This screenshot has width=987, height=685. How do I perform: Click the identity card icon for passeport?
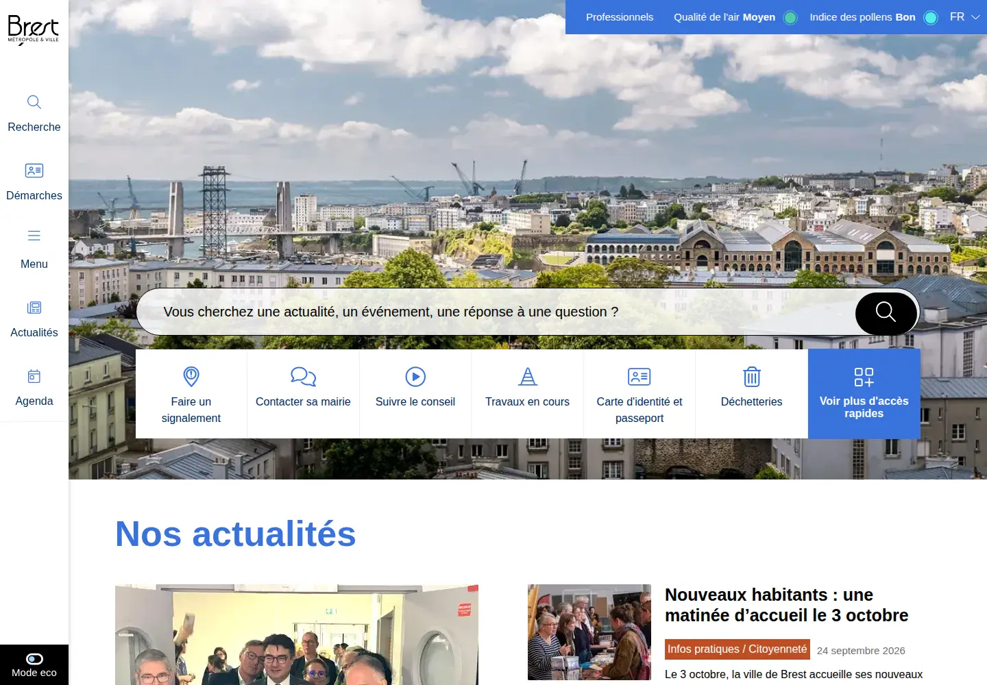coord(639,377)
